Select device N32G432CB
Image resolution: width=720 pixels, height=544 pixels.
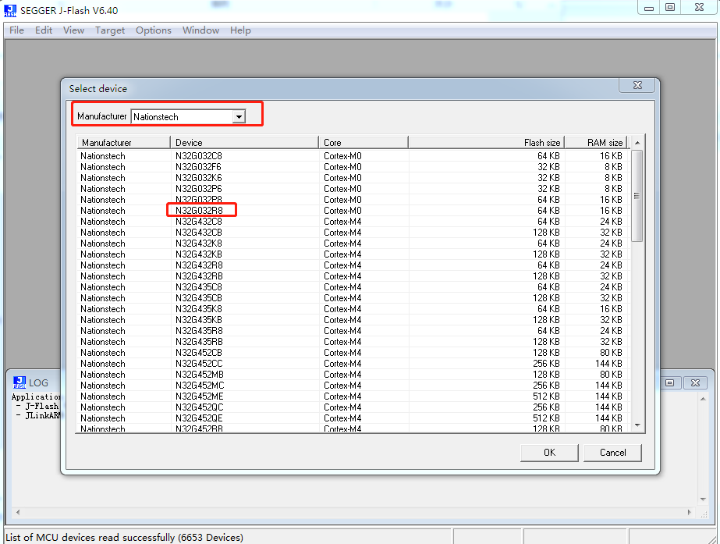[x=353, y=233]
